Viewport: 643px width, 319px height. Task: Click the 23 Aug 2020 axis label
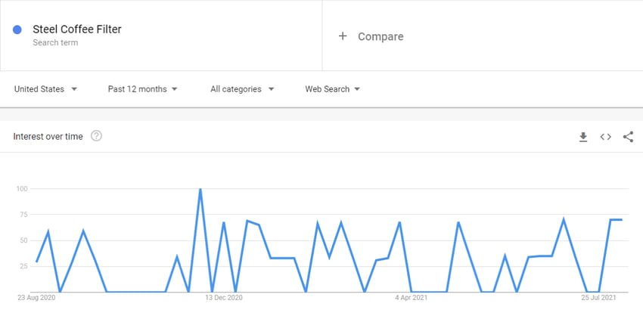[36, 298]
